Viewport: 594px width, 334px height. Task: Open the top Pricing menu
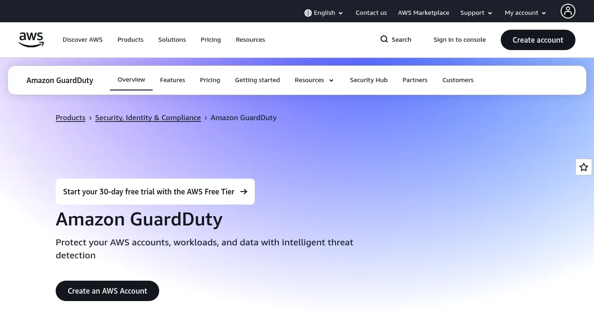point(211,40)
